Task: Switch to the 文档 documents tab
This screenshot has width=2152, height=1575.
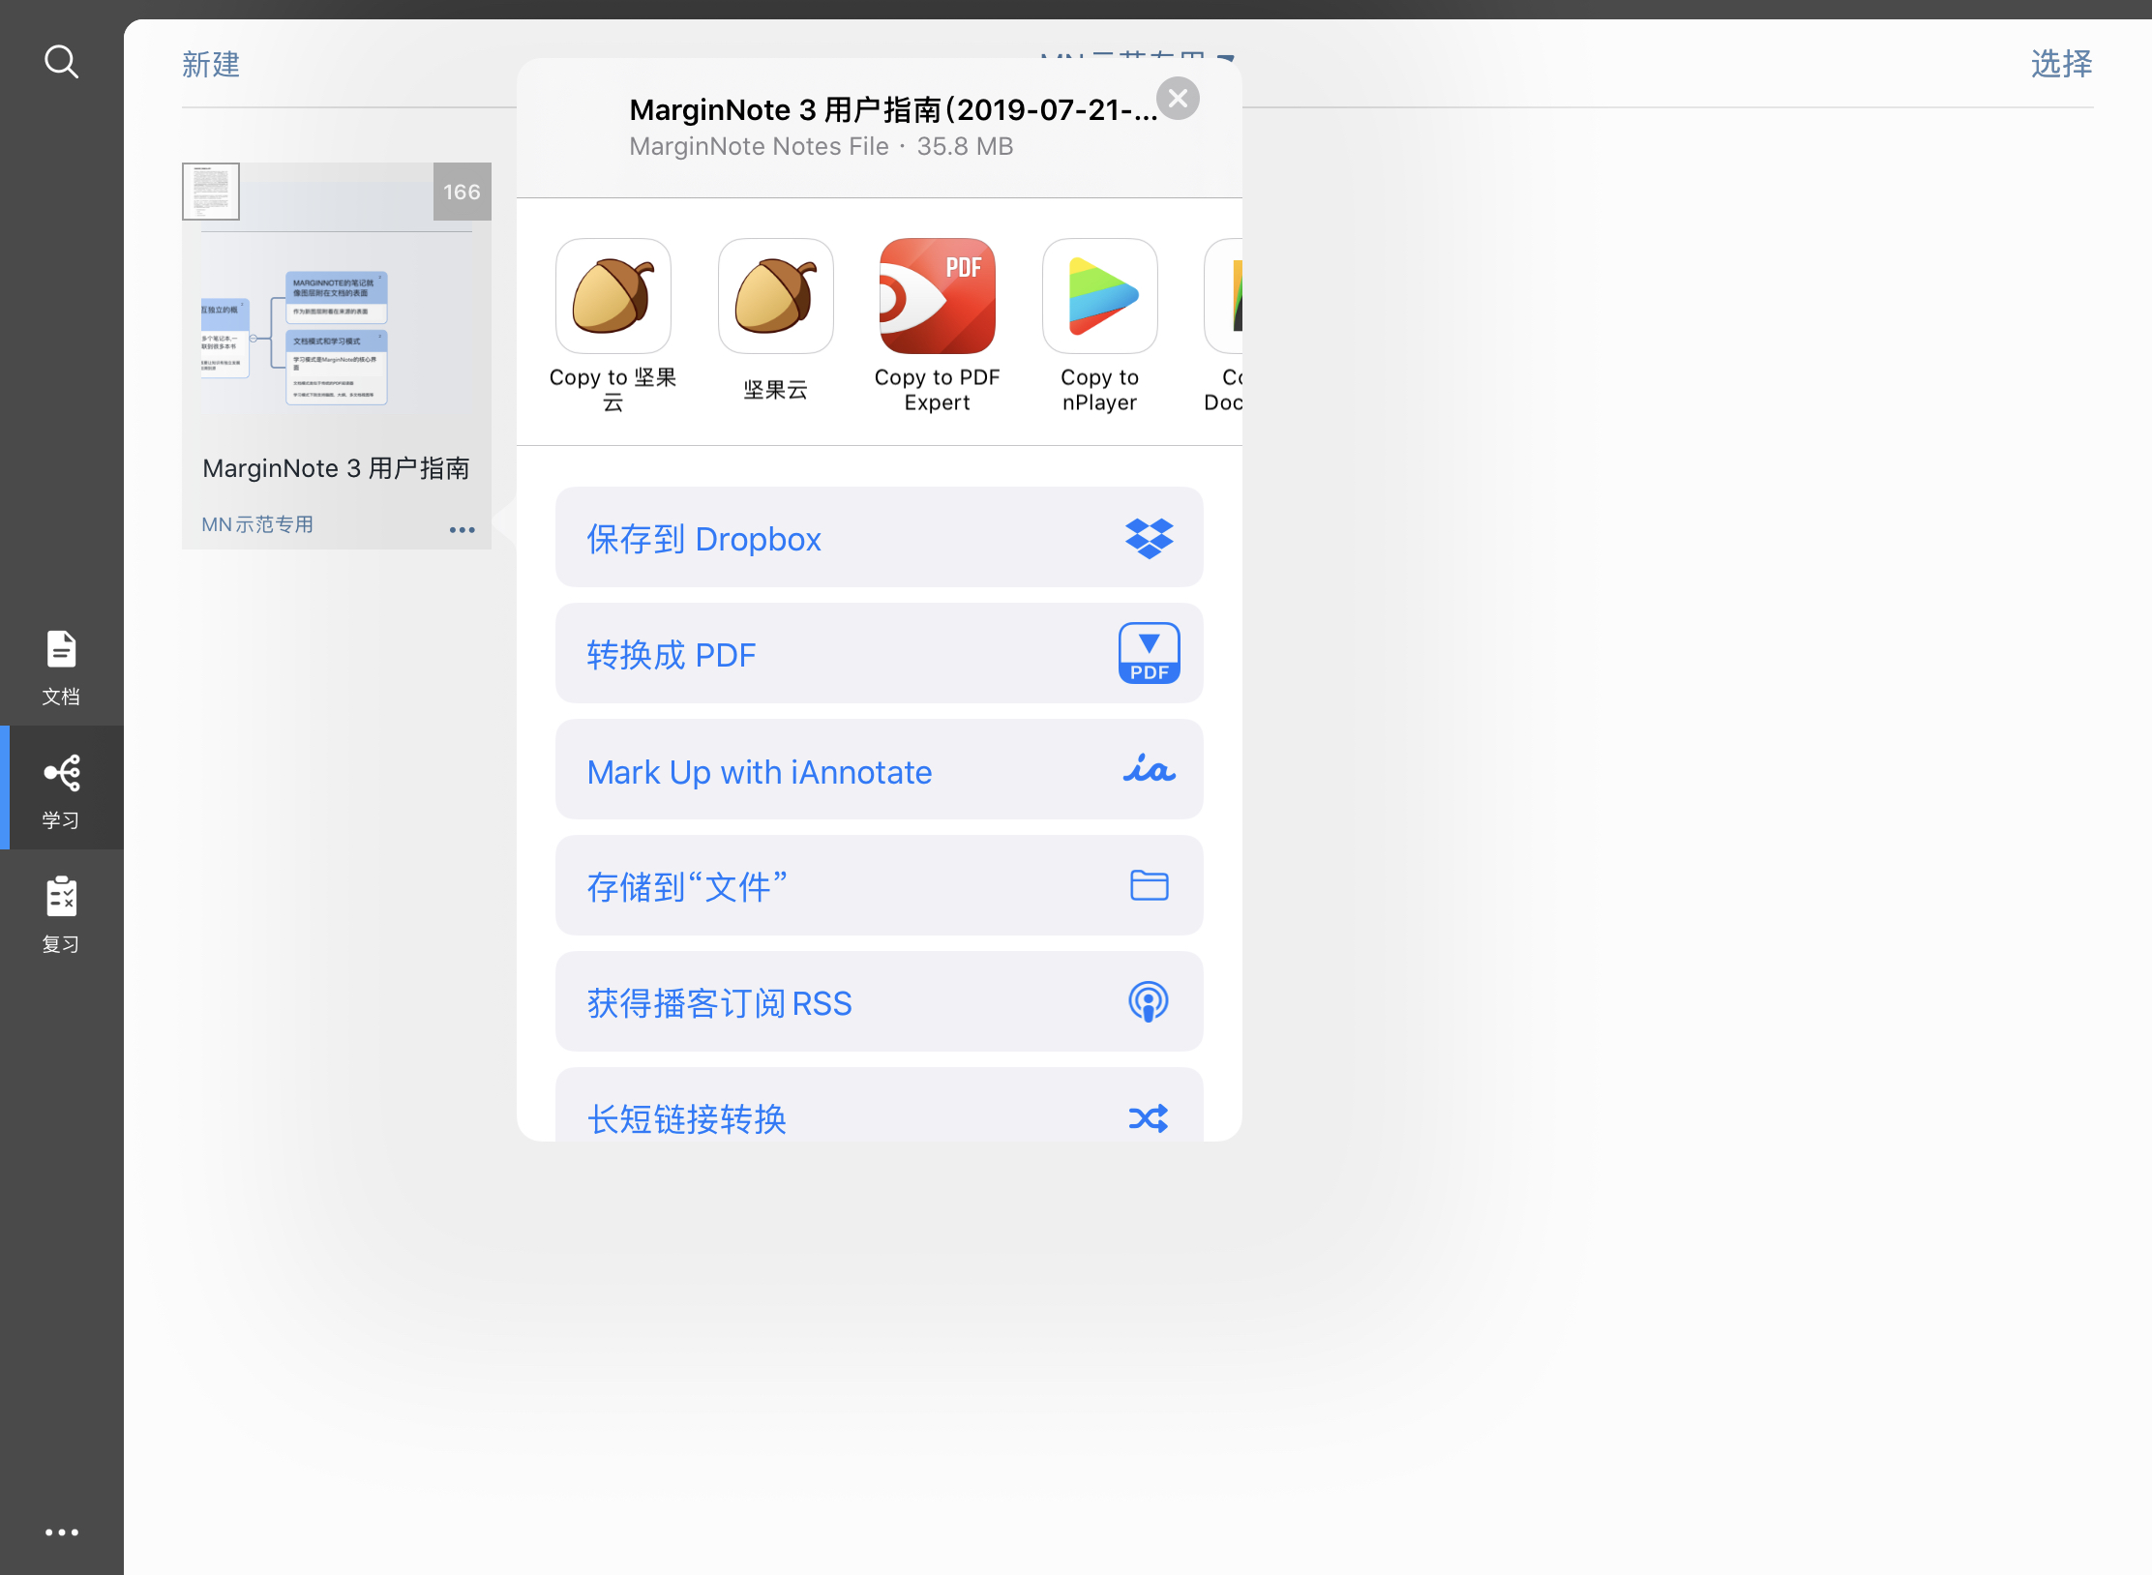Action: 61,669
